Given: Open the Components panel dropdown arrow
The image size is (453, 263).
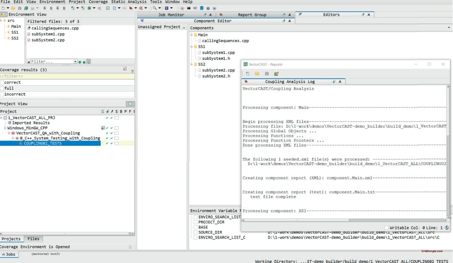Looking at the screenshot, I should (449, 28).
